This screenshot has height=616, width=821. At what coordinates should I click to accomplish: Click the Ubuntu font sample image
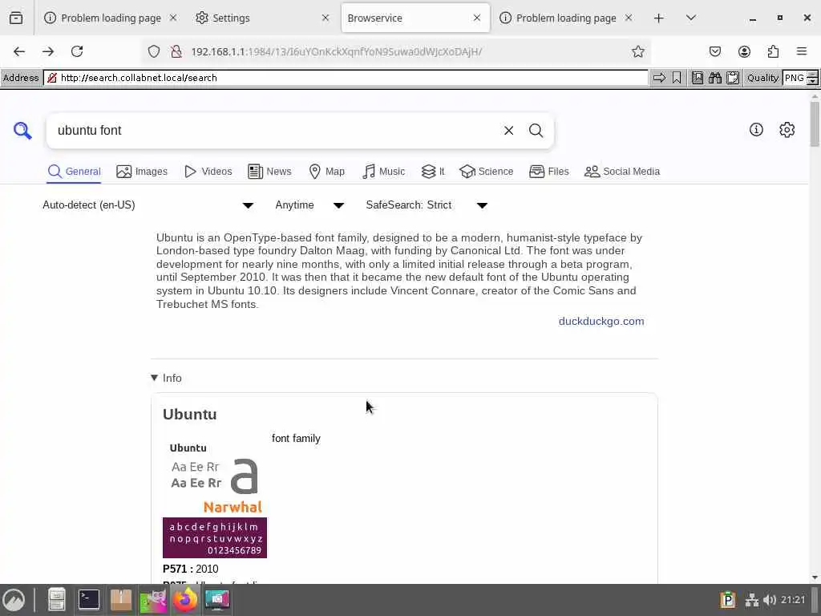pos(215,499)
